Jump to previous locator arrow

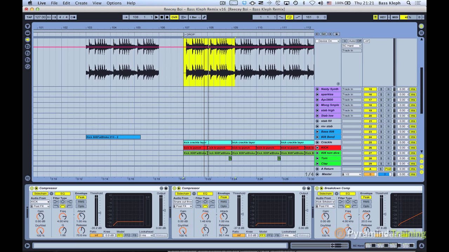click(317, 34)
